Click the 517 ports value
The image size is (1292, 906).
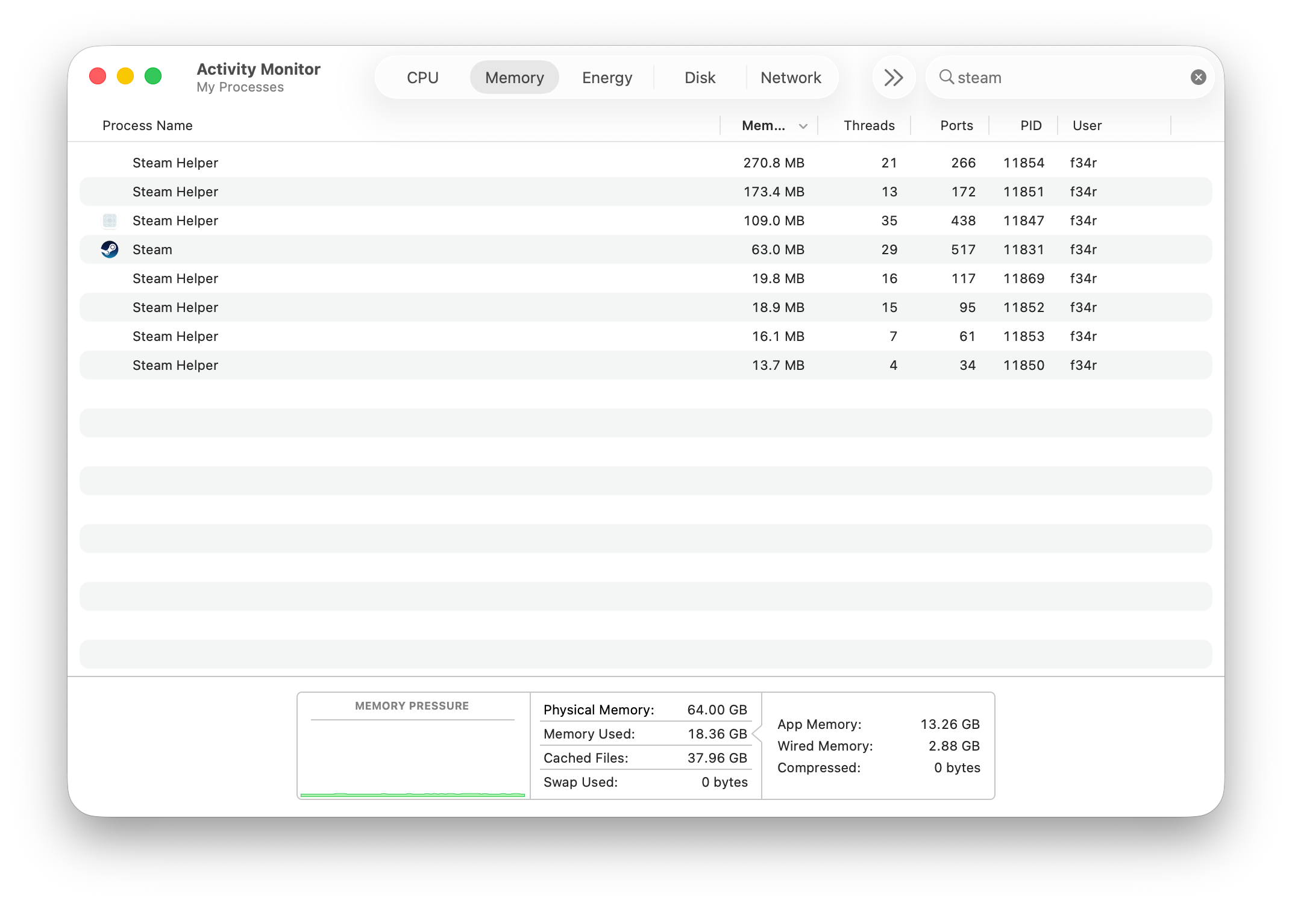pyautogui.click(x=963, y=249)
